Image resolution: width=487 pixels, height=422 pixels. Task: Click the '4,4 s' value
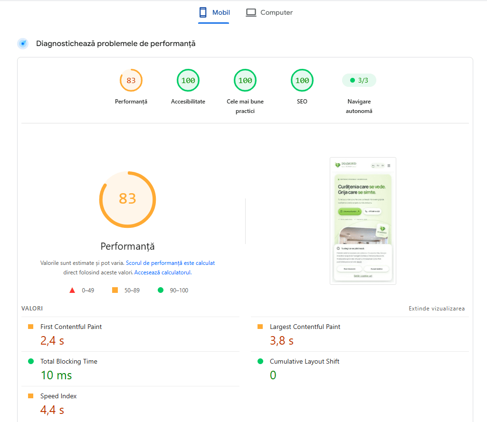(52, 410)
